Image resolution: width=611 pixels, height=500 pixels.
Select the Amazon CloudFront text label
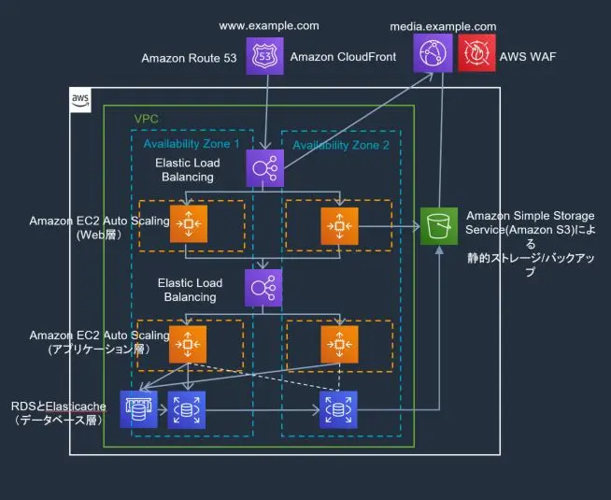(343, 57)
